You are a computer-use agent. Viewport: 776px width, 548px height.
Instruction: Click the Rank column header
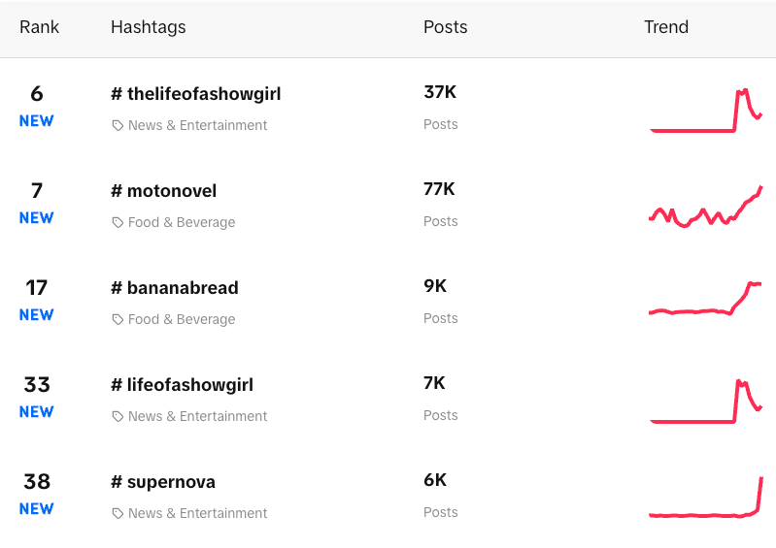39,27
